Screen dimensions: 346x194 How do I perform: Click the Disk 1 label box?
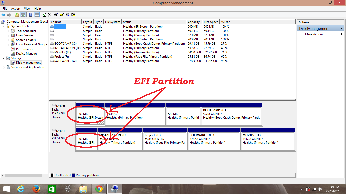click(x=62, y=139)
